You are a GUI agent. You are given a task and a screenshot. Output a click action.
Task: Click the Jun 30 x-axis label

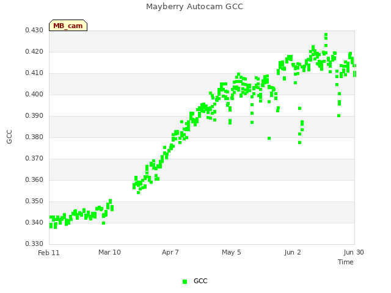pyautogui.click(x=354, y=252)
